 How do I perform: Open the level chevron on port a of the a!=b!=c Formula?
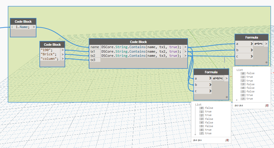(210, 78)
